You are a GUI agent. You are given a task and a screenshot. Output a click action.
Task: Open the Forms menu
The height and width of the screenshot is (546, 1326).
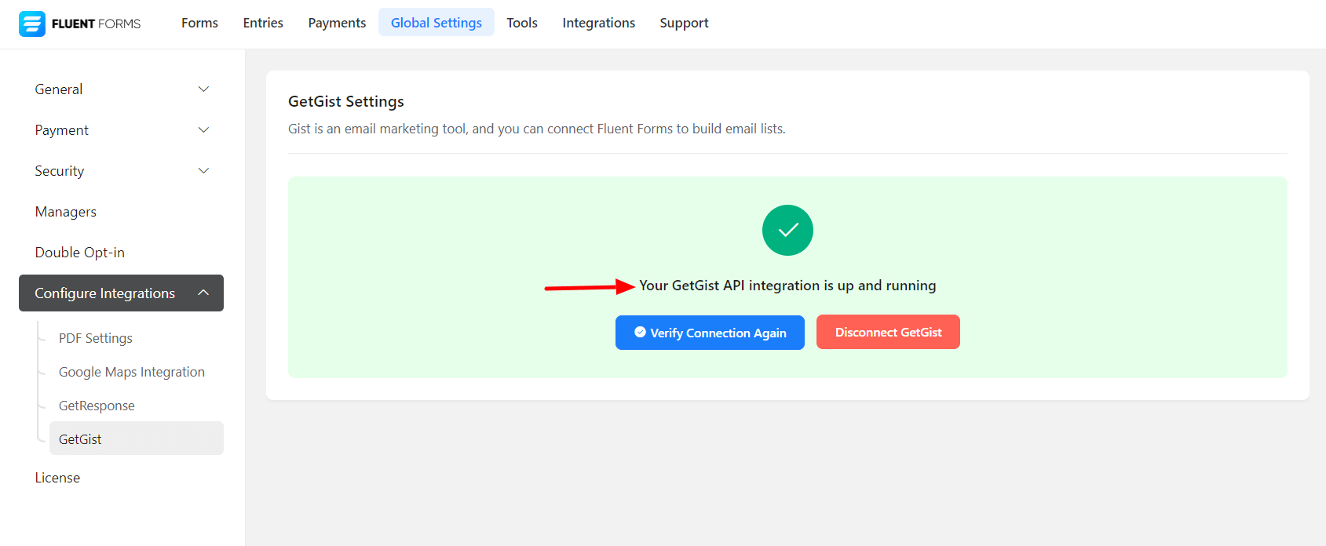(x=199, y=23)
